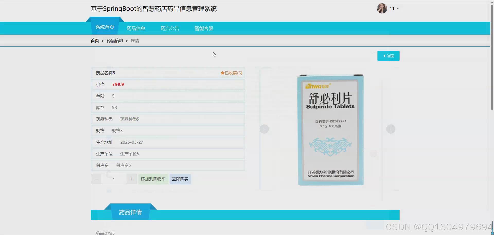Open the 智能客服 menu item
This screenshot has width=494, height=235.
click(x=204, y=28)
